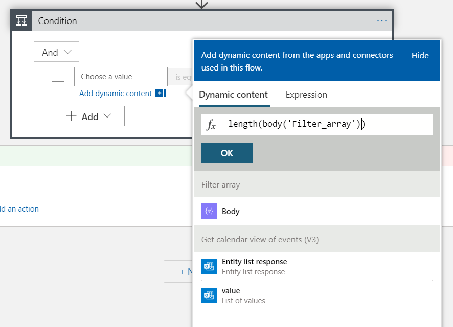Click the fx expression icon
The width and height of the screenshot is (453, 327).
tap(211, 125)
